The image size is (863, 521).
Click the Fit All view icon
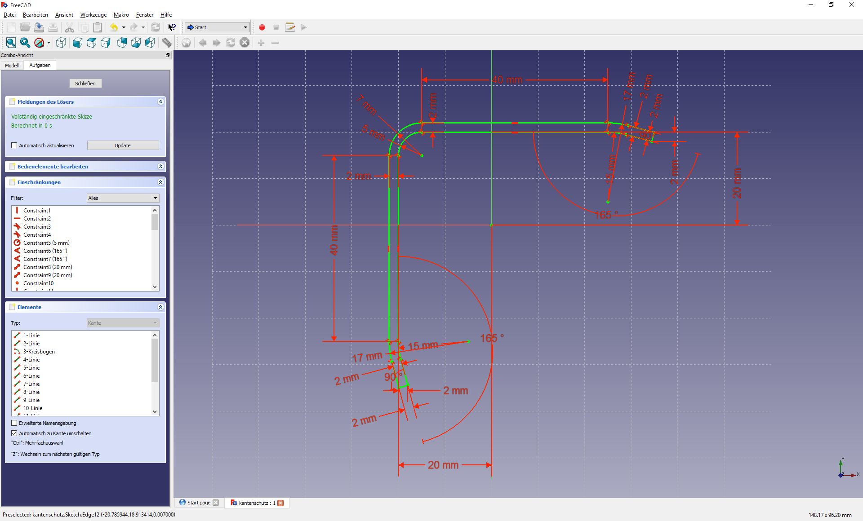coord(11,43)
